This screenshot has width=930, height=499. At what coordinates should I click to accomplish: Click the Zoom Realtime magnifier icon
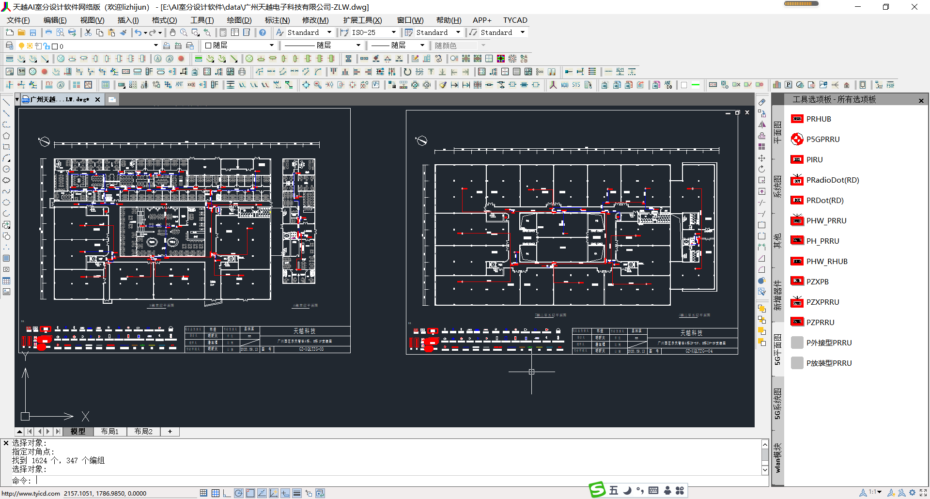[x=184, y=32]
